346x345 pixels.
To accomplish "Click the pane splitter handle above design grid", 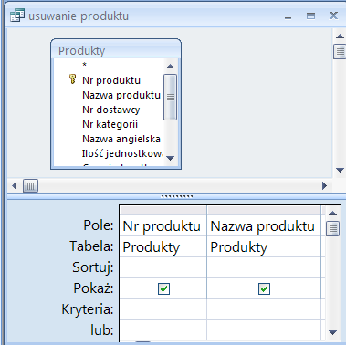I will click(177, 196).
